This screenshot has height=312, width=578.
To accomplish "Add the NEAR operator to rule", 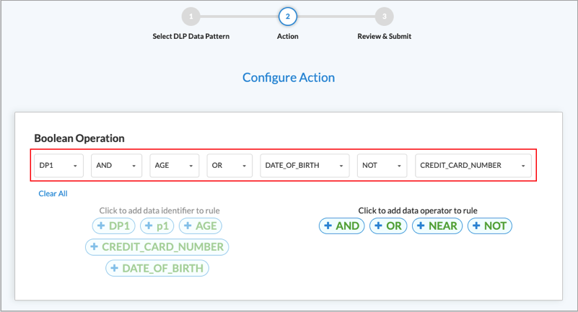I will pos(437,226).
